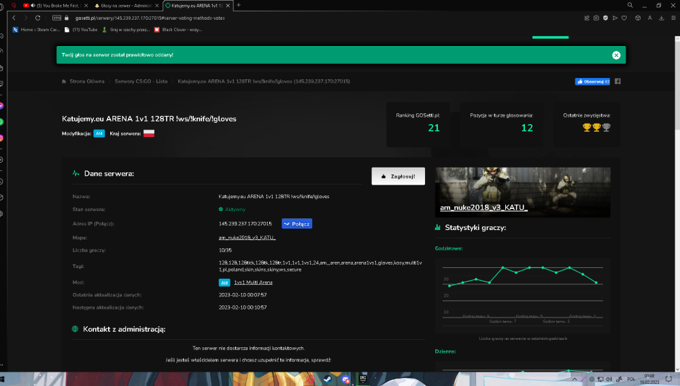This screenshot has width=680, height=386.
Task: Click the page vertical scrollbar
Action: click(677, 204)
